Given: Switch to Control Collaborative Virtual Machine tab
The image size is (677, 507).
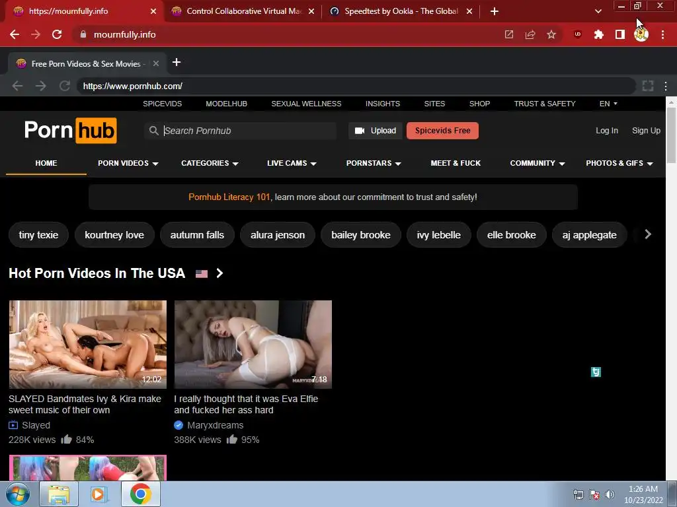Looking at the screenshot, I should tap(243, 11).
